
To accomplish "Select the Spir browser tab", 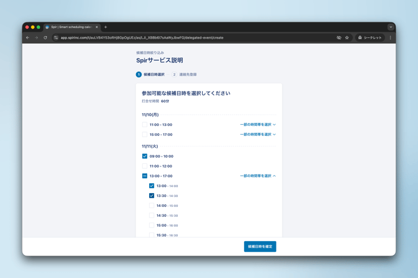I will pos(70,27).
